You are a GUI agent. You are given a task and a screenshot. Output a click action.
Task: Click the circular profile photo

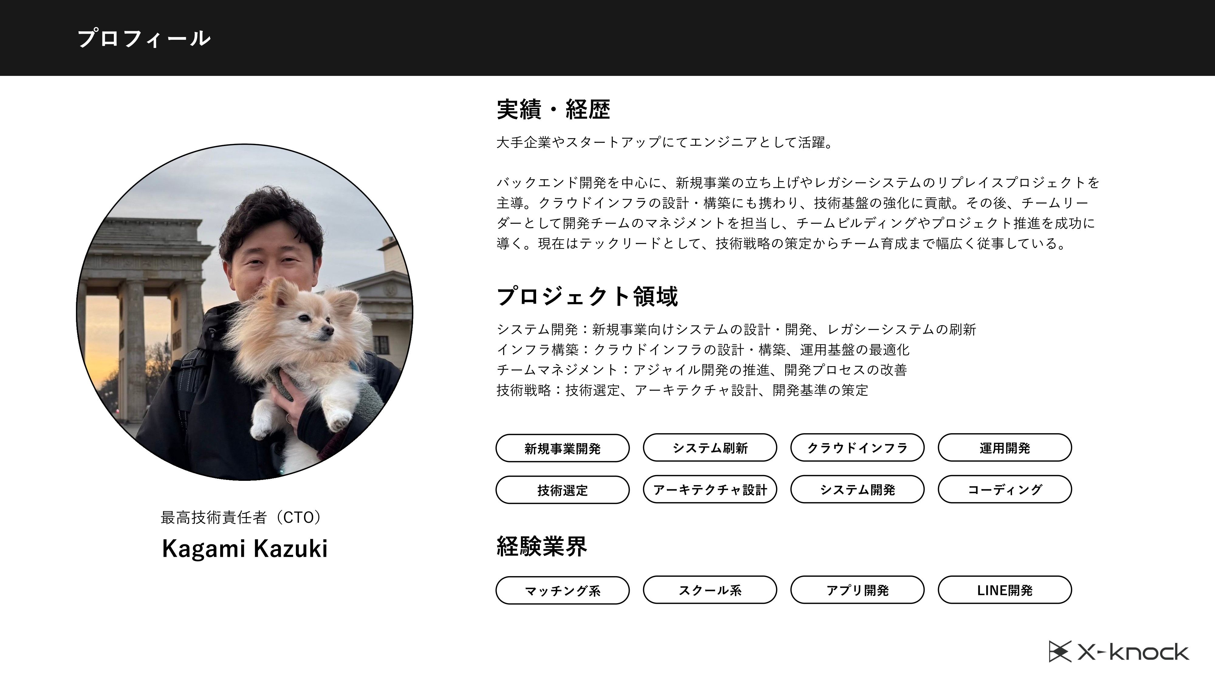[244, 312]
